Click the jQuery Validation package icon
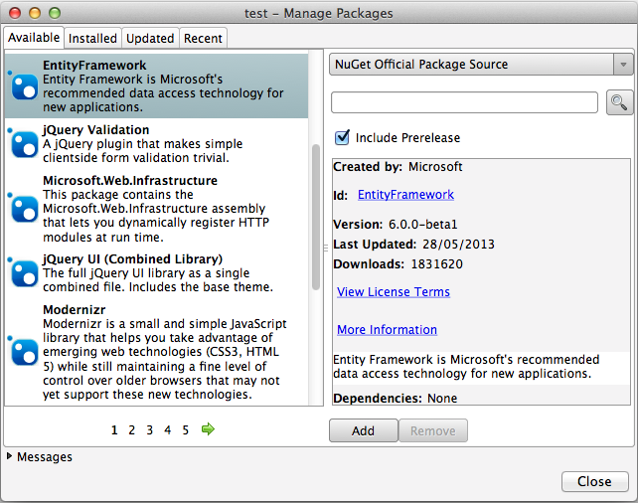The height and width of the screenshot is (503, 638). tap(25, 144)
